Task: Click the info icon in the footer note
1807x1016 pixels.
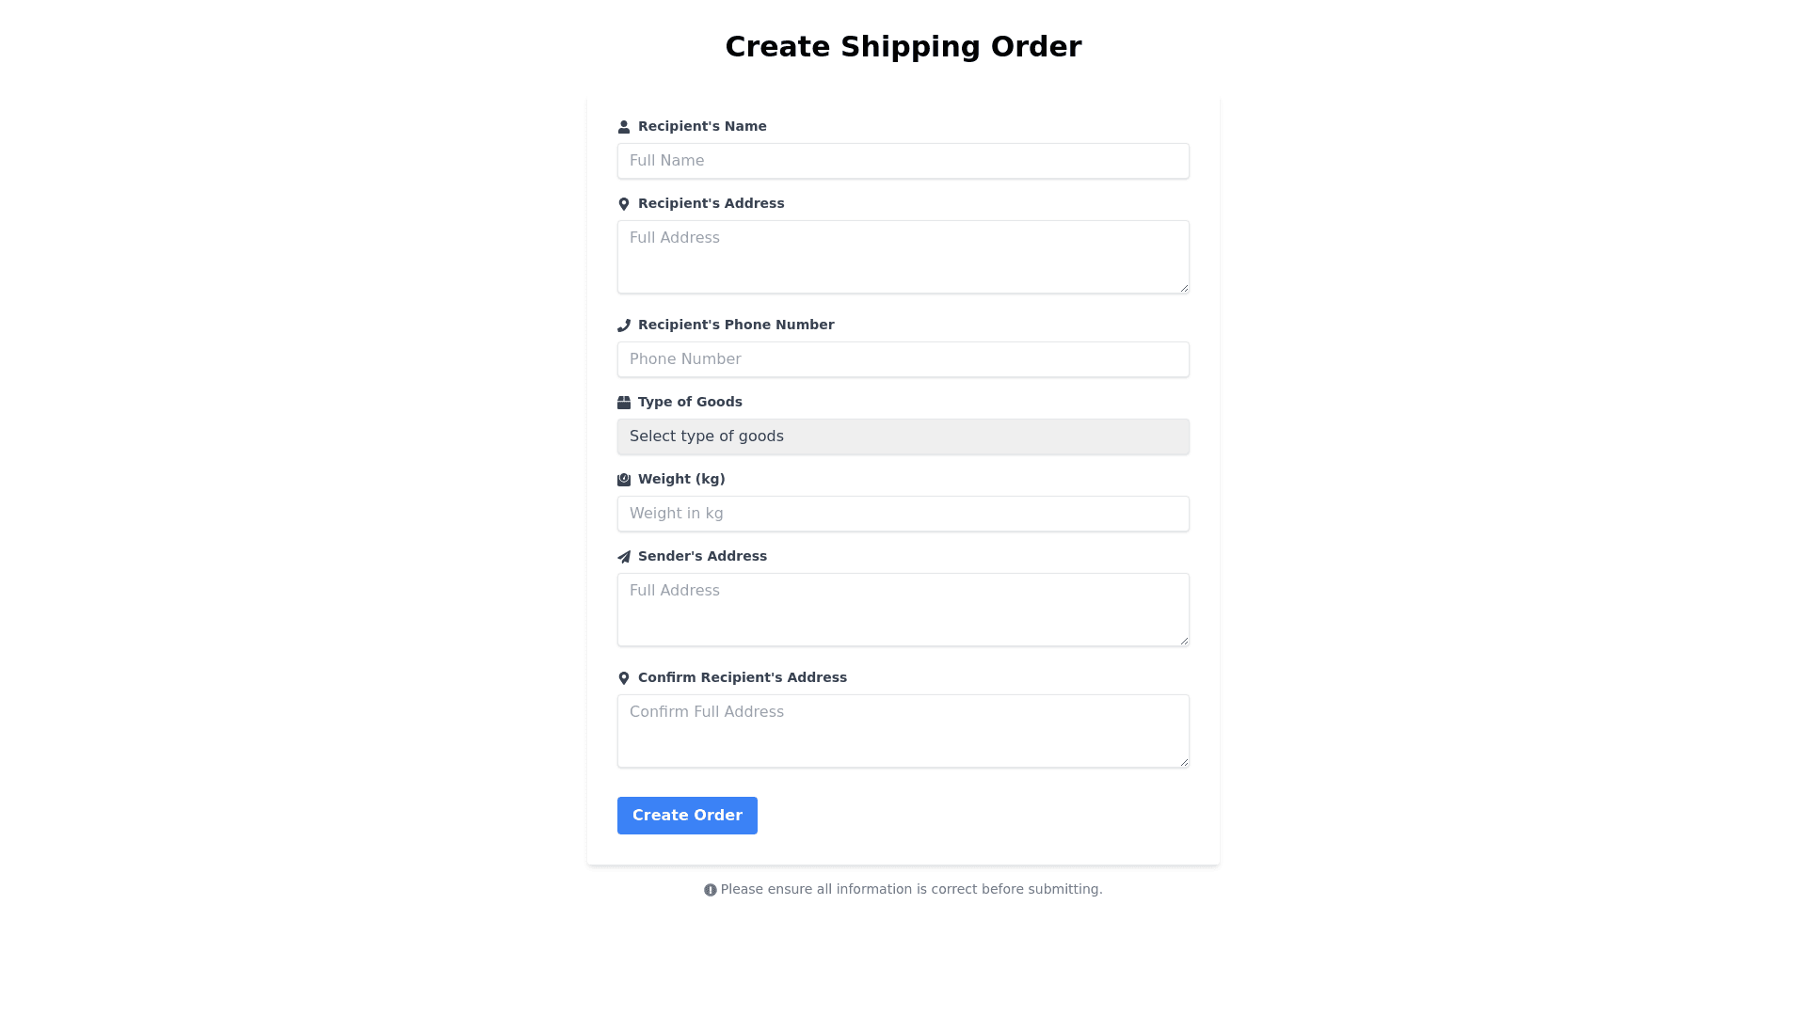Action: [710, 890]
